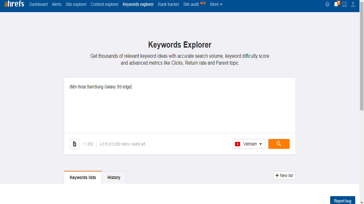Open the notifications bell icon
The height and width of the screenshot is (204, 364).
[336, 4]
